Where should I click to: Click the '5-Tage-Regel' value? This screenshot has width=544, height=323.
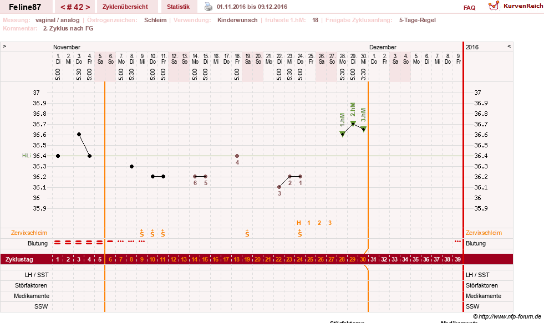(x=417, y=20)
